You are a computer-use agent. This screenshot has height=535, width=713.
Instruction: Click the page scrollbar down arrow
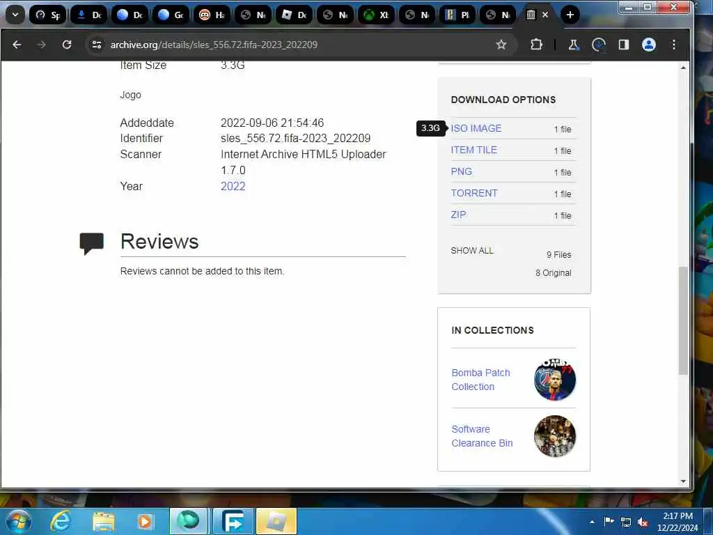point(683,481)
